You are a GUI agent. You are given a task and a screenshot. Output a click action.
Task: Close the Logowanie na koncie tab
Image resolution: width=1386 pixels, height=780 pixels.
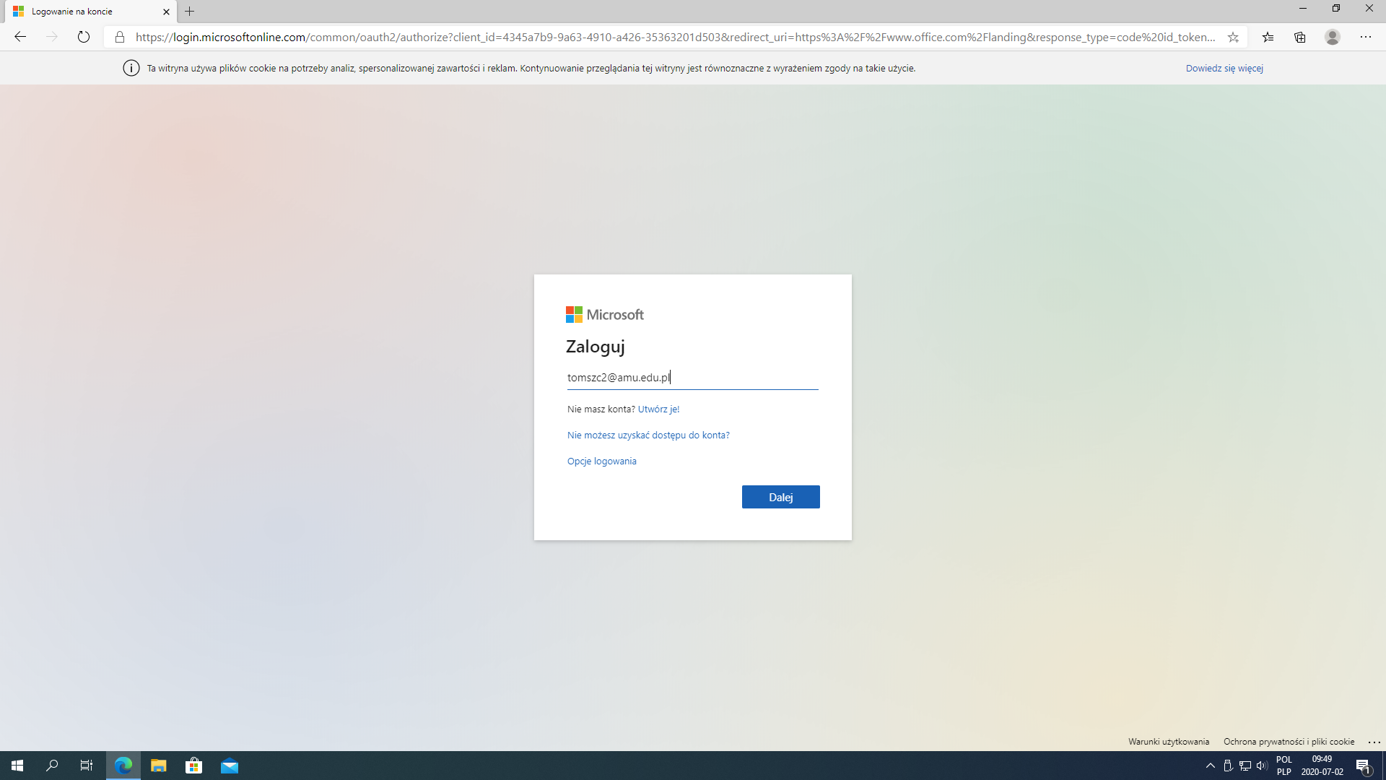tap(166, 12)
